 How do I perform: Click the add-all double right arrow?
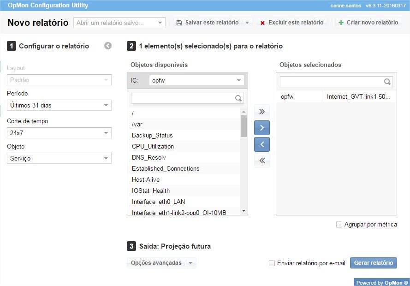pyautogui.click(x=261, y=111)
